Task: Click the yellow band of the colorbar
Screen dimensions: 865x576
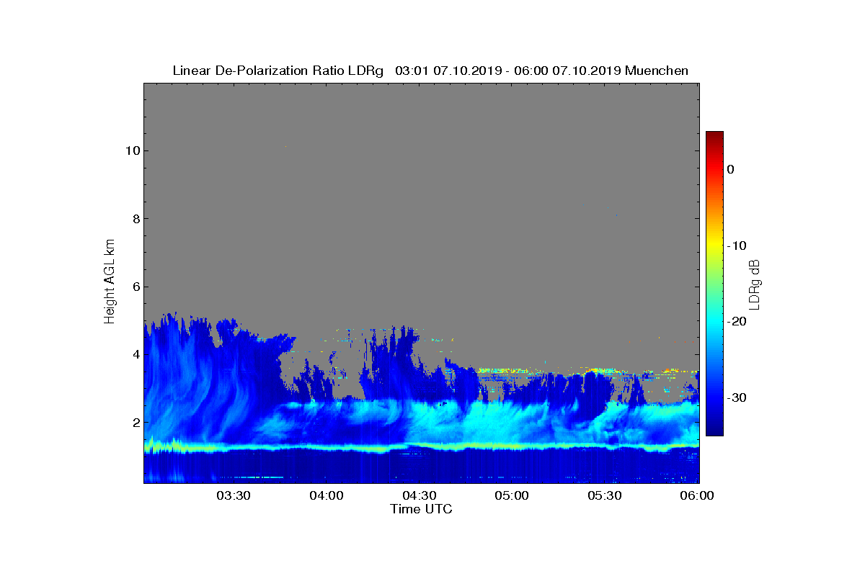Action: coord(714,246)
